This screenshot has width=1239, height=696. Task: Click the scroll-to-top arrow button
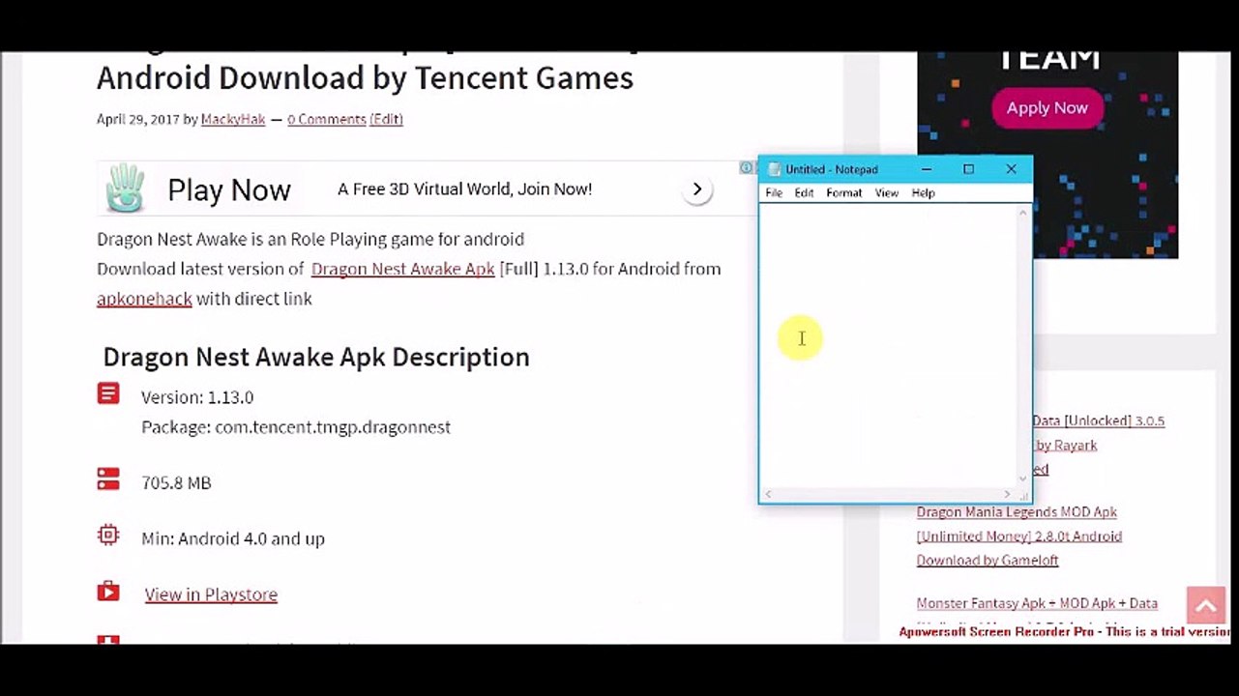[x=1205, y=607]
